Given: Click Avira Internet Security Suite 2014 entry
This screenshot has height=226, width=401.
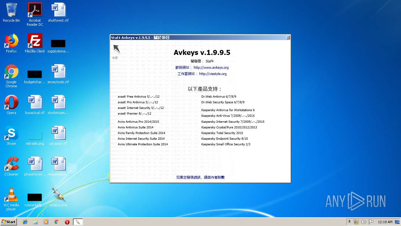Looking at the screenshot, I should [141, 139].
